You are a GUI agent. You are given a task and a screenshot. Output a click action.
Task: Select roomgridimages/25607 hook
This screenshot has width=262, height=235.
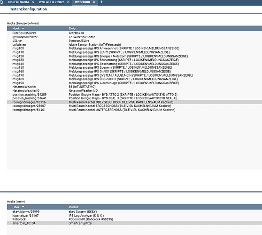tap(29, 106)
